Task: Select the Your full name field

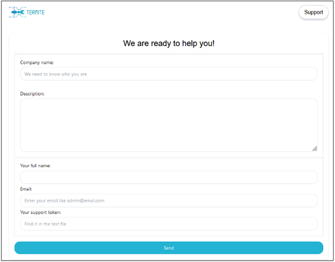Action: tap(168, 177)
